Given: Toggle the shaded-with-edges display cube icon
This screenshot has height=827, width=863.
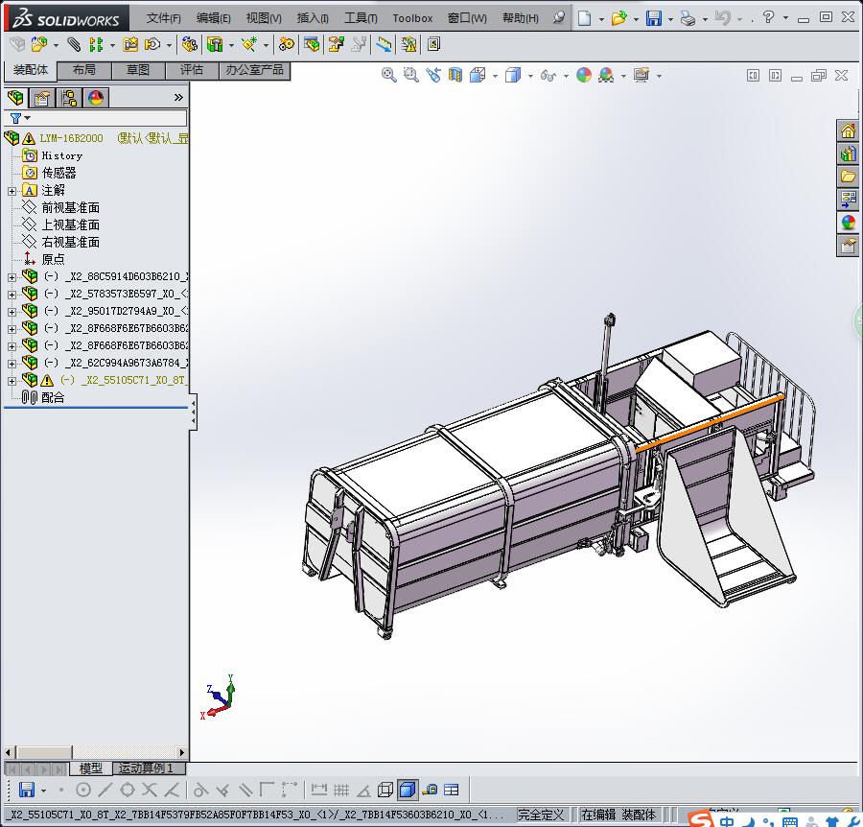Looking at the screenshot, I should [x=407, y=790].
